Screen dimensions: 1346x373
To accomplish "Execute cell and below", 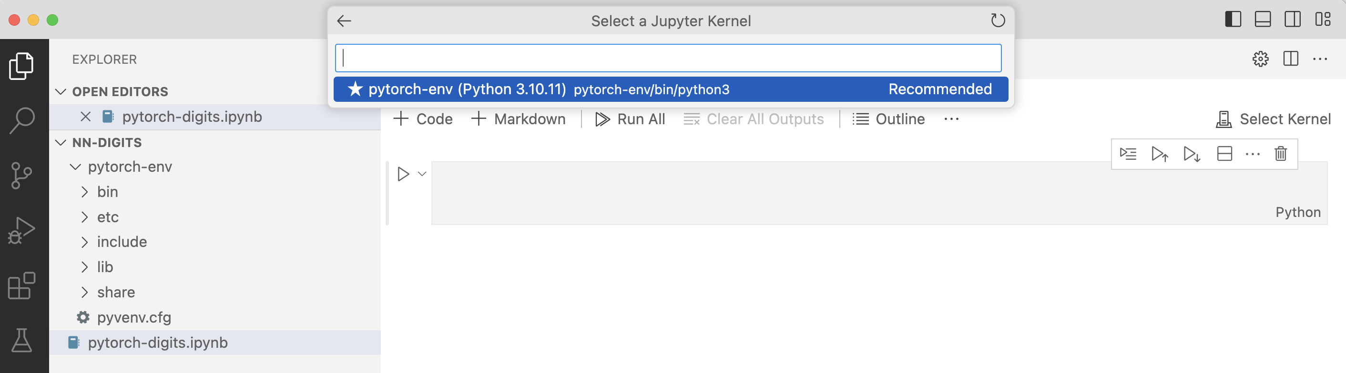I will 1192,154.
